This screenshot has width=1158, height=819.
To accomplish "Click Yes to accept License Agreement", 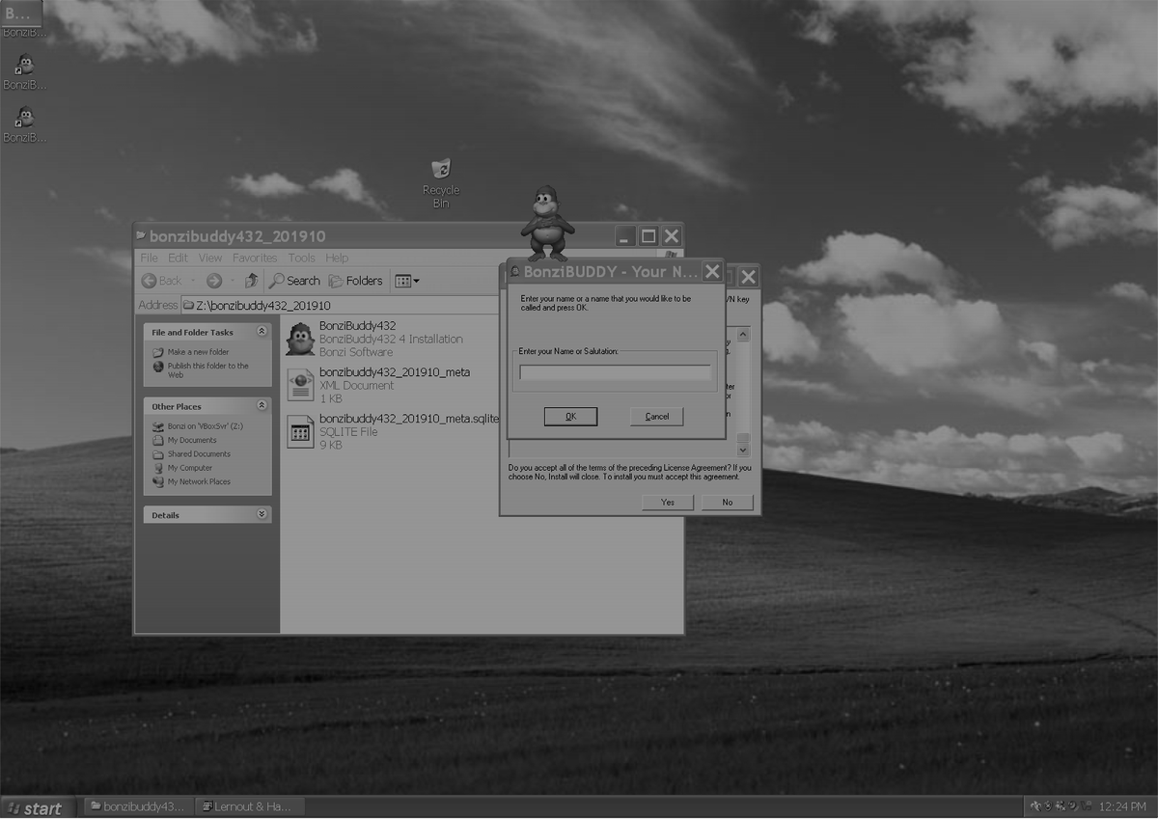I will click(x=668, y=503).
